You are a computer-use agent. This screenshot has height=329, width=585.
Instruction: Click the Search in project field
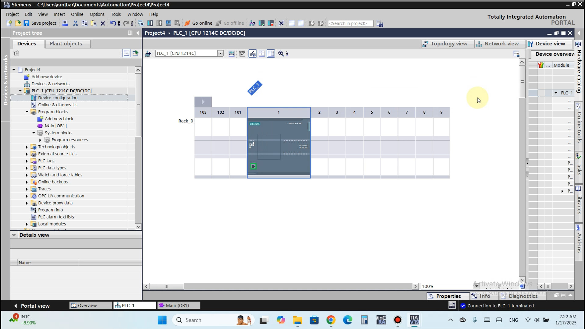[x=350, y=23]
